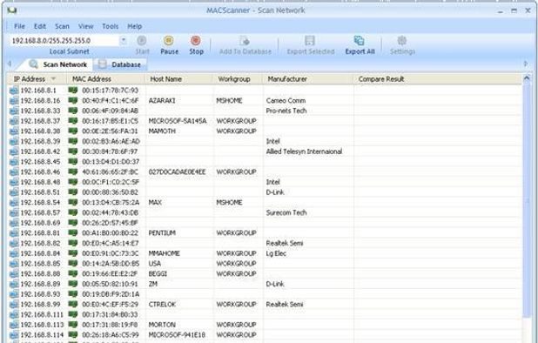Click the Pause scan icon

169,40
